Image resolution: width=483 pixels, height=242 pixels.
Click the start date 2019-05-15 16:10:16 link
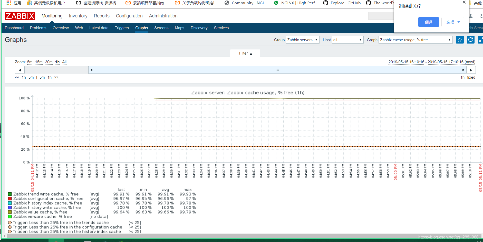(406, 62)
